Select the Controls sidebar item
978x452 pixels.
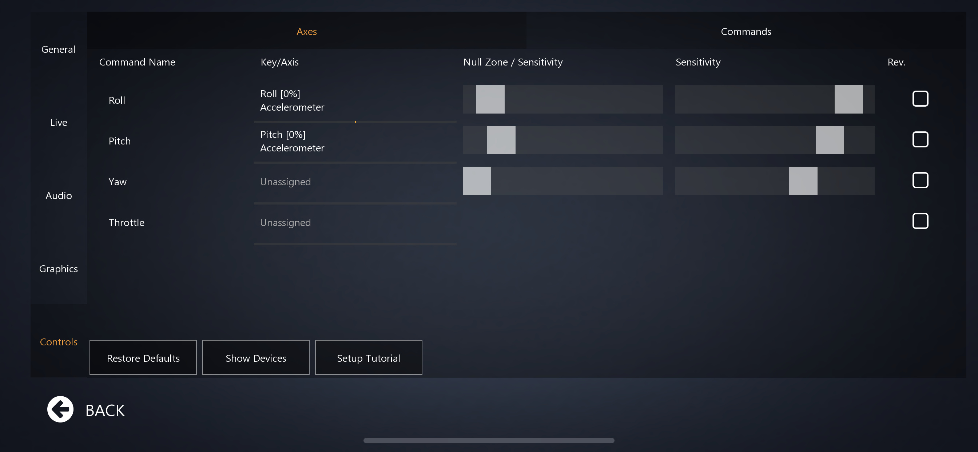(59, 342)
